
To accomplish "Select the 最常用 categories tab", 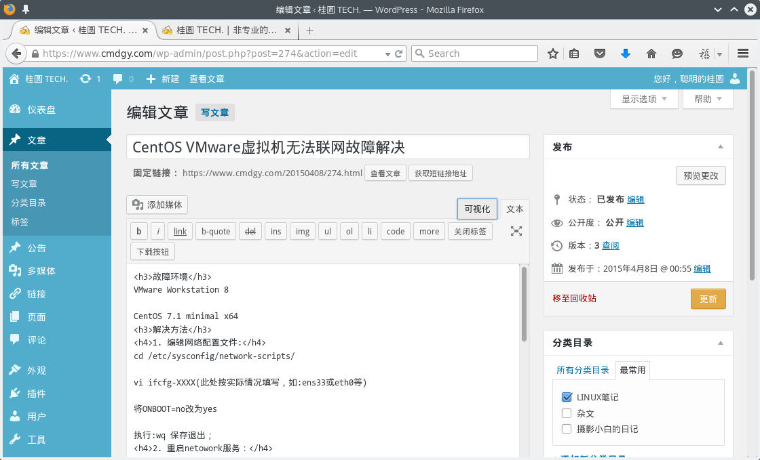I will point(632,370).
